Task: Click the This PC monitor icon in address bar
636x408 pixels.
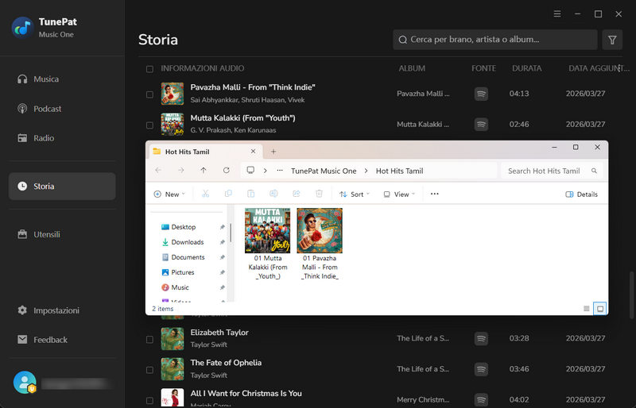Action: [x=250, y=170]
